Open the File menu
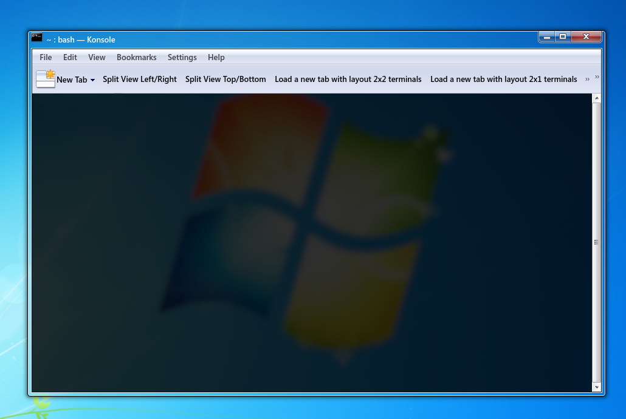The height and width of the screenshot is (419, 626). click(x=46, y=58)
